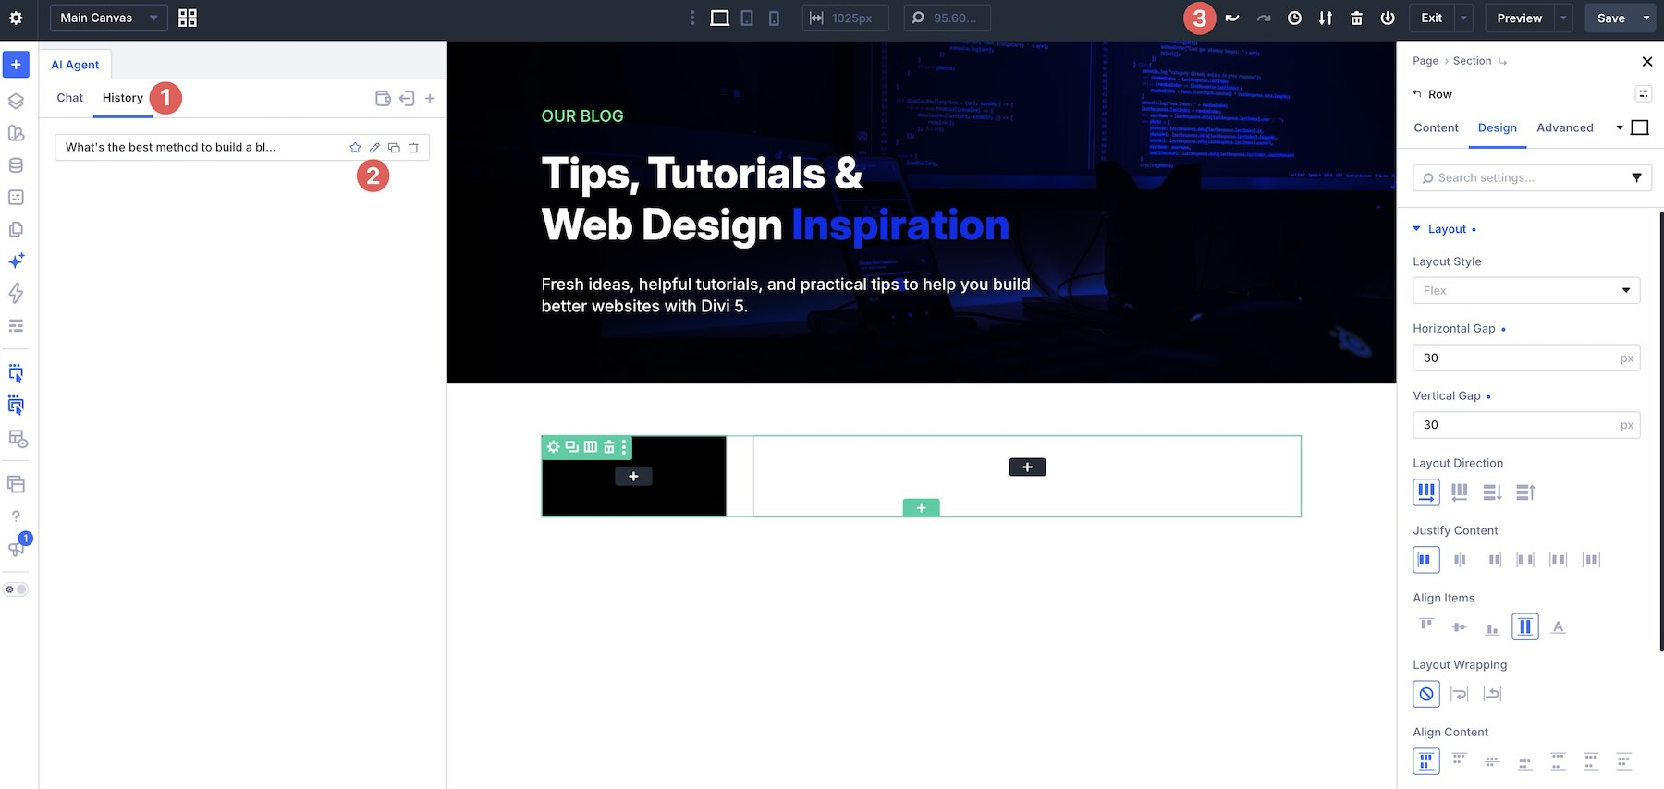
Task: Set layout direction to column reverse
Action: (x=1525, y=492)
